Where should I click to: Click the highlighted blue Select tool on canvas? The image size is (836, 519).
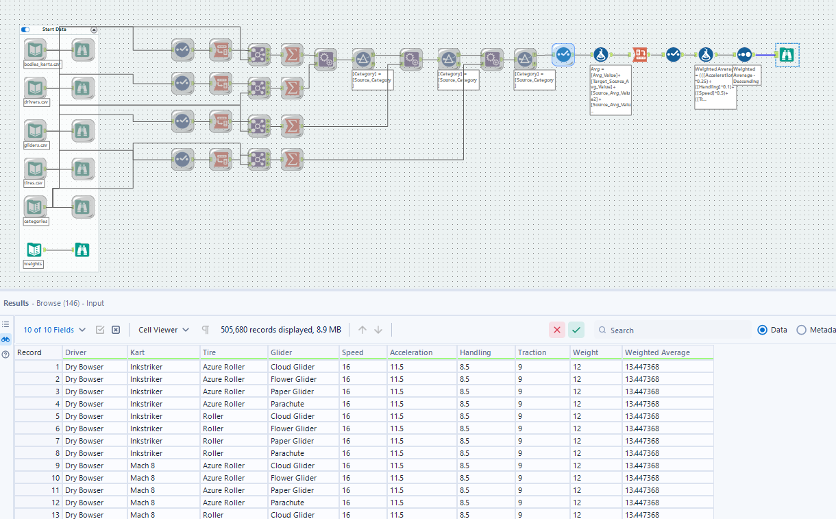pos(563,55)
